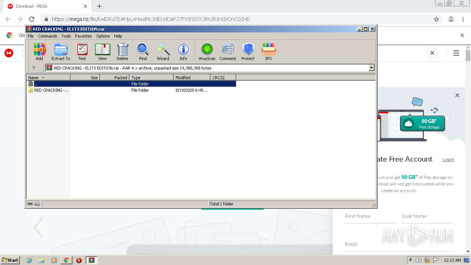Sort file list by Type column
Viewport: 471px width, 265px height.
(x=151, y=77)
